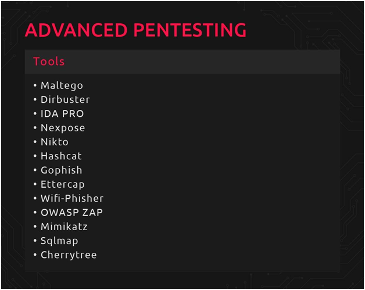The height and width of the screenshot is (290, 365).
Task: Click the bullet point before Maltego
Action: click(x=35, y=86)
